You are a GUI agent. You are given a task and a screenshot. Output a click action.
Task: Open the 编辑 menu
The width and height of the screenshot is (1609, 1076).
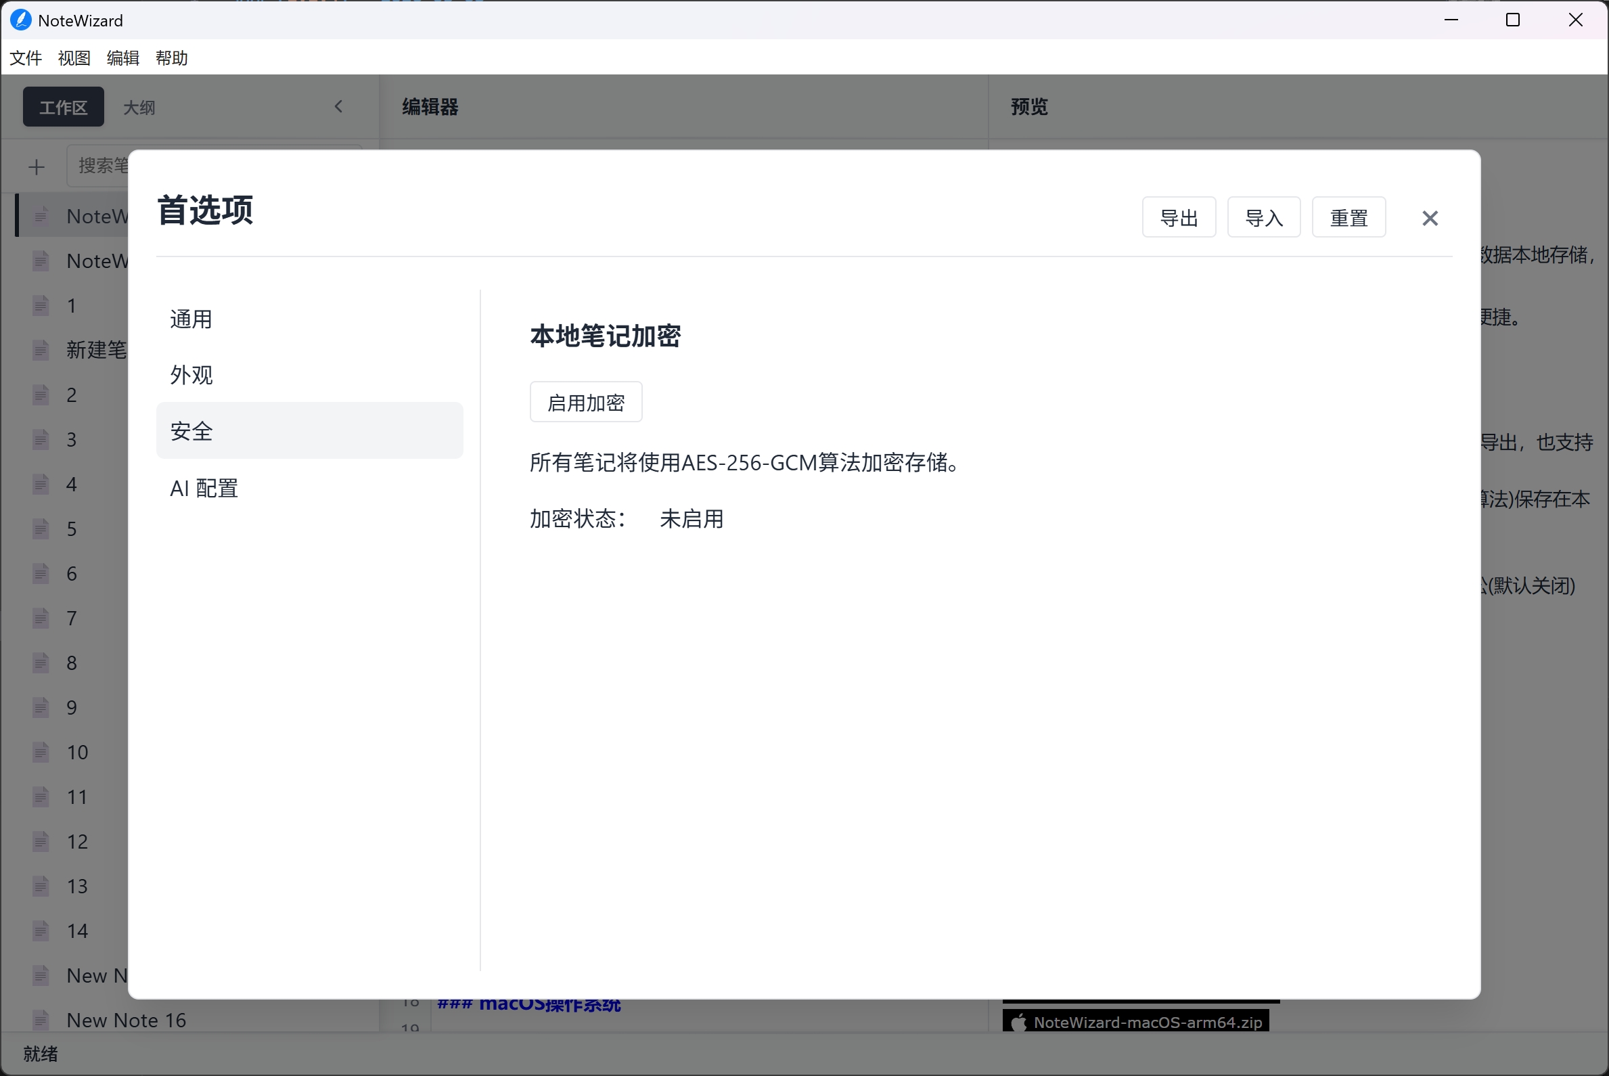123,58
